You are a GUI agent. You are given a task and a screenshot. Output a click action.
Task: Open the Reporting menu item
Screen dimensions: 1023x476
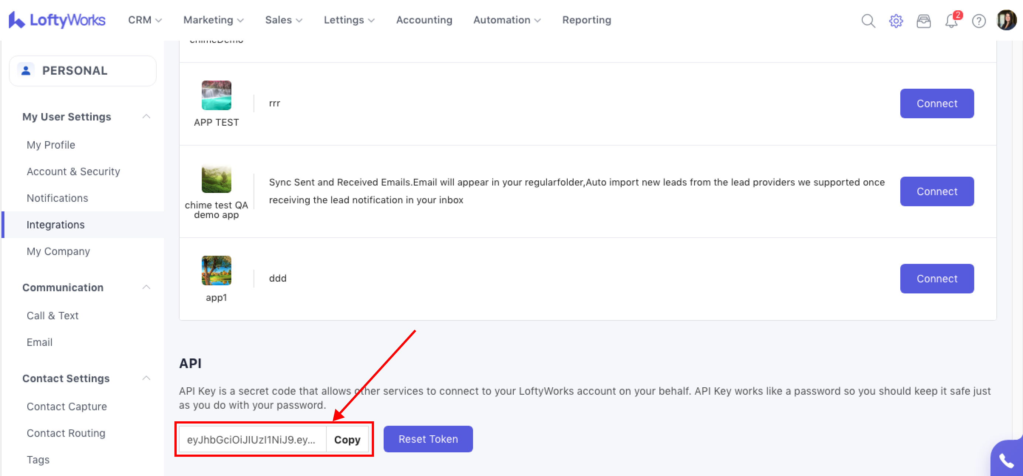586,20
